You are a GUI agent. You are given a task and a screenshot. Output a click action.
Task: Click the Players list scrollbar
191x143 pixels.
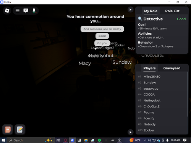[x=188, y=94]
